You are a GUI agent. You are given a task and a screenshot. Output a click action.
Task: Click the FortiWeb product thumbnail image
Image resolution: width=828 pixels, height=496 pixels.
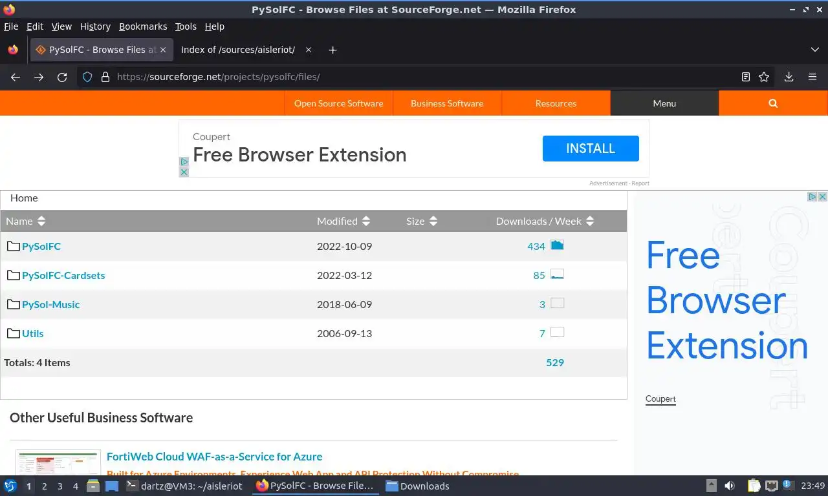(58, 462)
